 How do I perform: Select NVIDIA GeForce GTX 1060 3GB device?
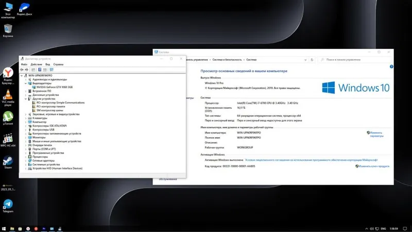click(55, 87)
